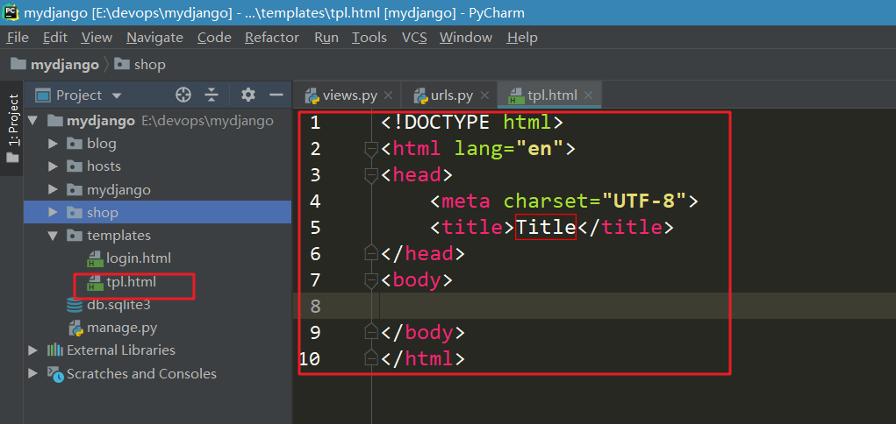Click the locate/scroll-from-source target icon
This screenshot has width=896, height=424.
183,95
